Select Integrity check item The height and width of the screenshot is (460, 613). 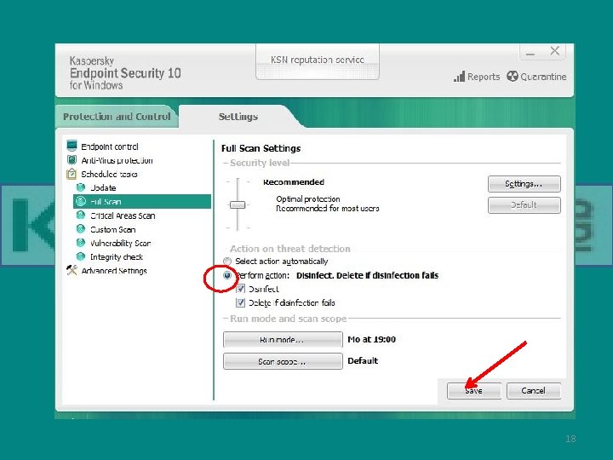click(117, 257)
